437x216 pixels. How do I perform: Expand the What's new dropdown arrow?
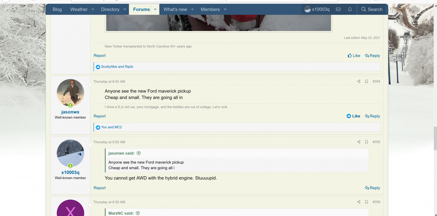(192, 10)
